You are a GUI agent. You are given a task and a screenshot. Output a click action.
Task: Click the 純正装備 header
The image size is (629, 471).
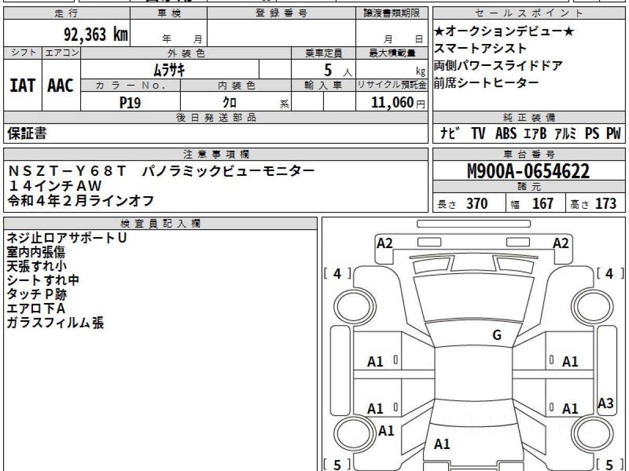click(x=529, y=118)
